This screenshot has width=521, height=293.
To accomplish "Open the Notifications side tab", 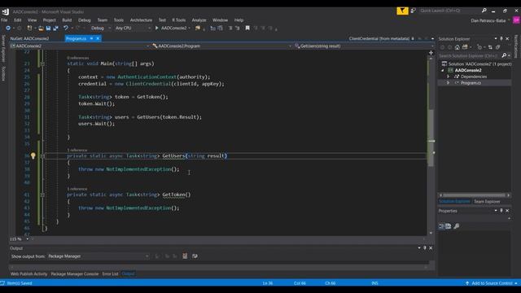I will coord(516,46).
